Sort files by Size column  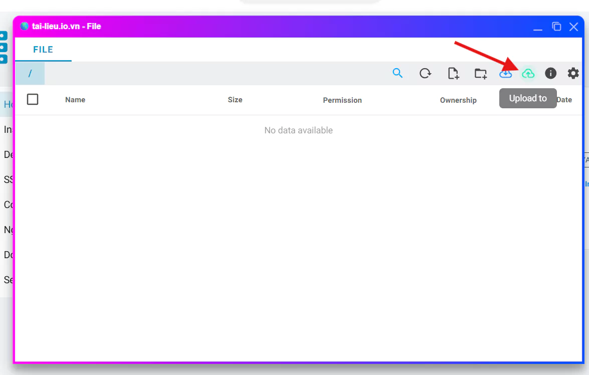[x=235, y=100]
